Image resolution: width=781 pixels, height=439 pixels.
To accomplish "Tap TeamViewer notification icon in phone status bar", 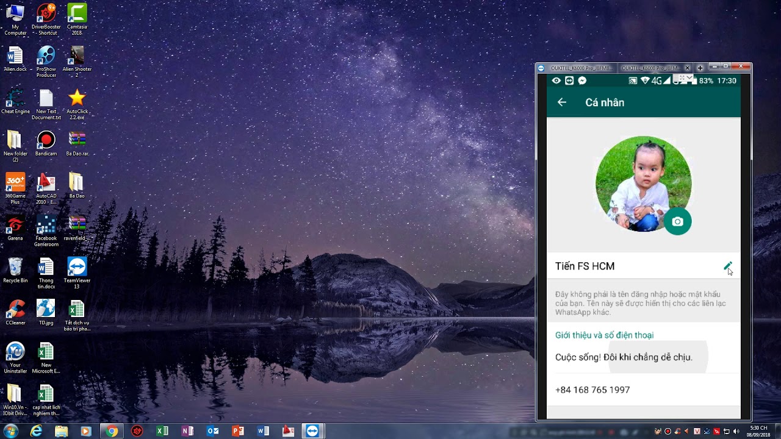I will point(569,80).
